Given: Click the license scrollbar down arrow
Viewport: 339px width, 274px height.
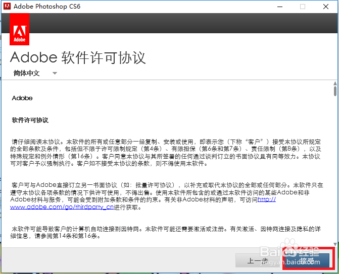Looking at the screenshot, I should point(335,244).
